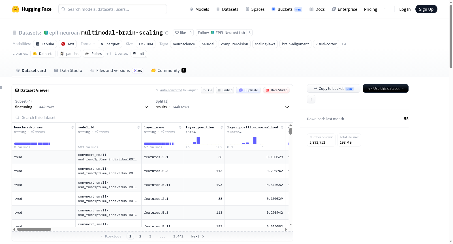
Task: Click the Hugging Face logo icon
Action: point(16,9)
